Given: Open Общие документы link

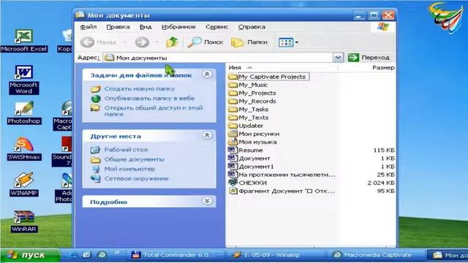Looking at the screenshot, I should (x=135, y=159).
